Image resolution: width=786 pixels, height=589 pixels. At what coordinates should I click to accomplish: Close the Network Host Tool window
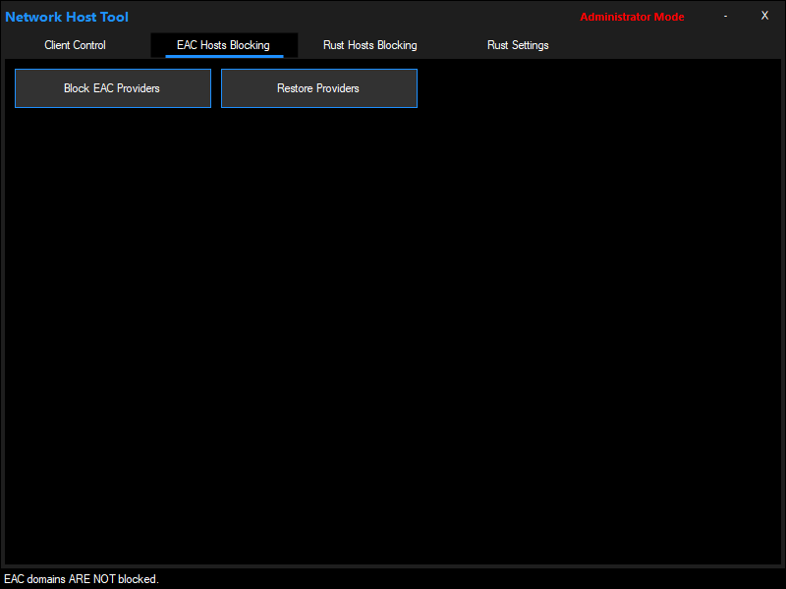(x=764, y=16)
